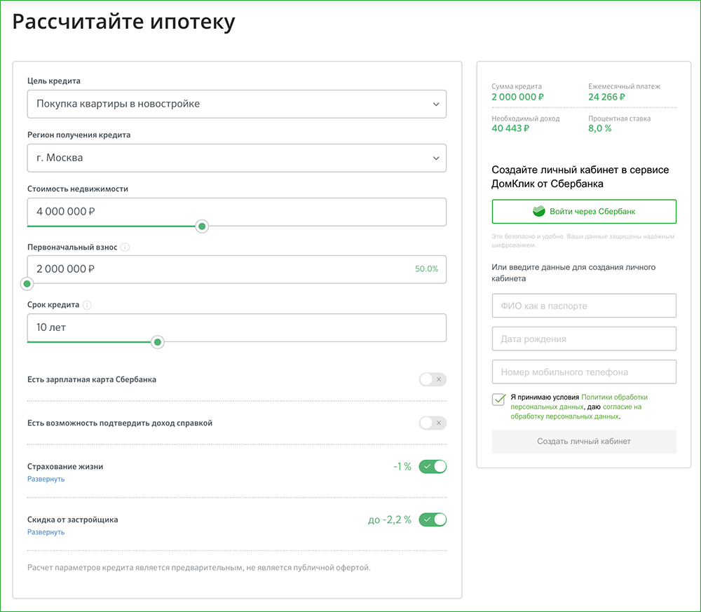Click the Рассчитайте ипотеку heading
Image resolution: width=701 pixels, height=612 pixels.
(x=123, y=22)
